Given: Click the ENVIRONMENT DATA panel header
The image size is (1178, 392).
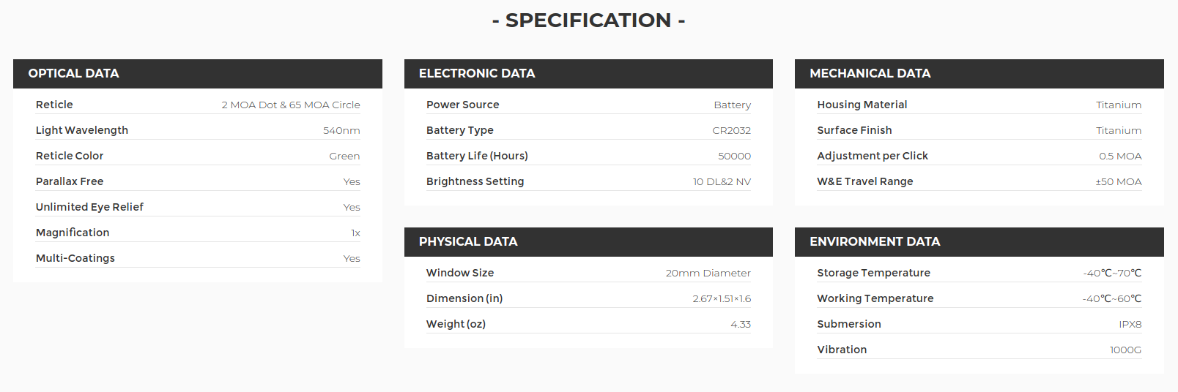Looking at the screenshot, I should [x=875, y=242].
